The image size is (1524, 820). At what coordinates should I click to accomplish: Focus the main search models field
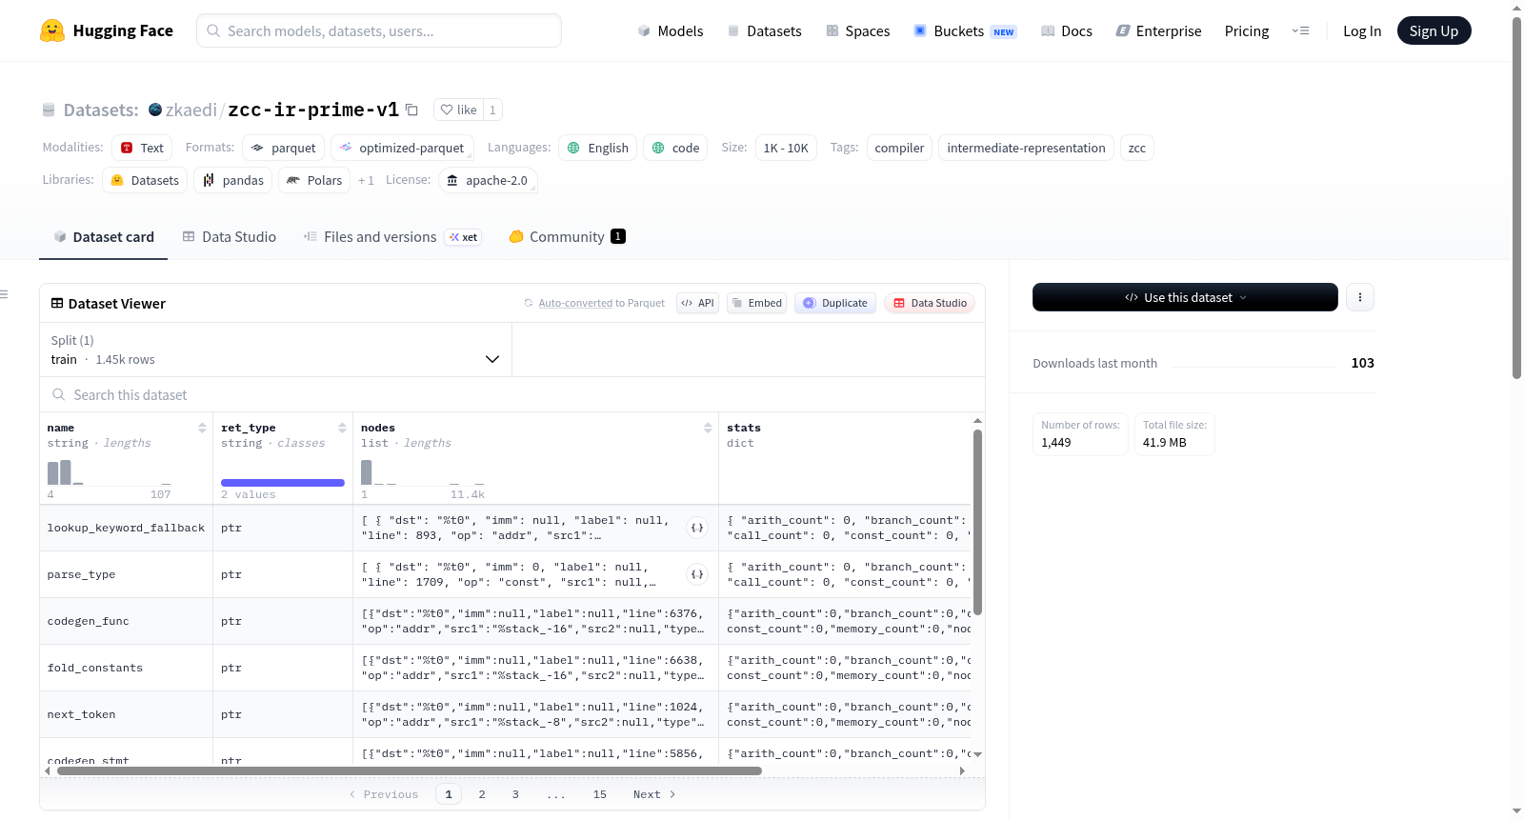[x=379, y=30]
